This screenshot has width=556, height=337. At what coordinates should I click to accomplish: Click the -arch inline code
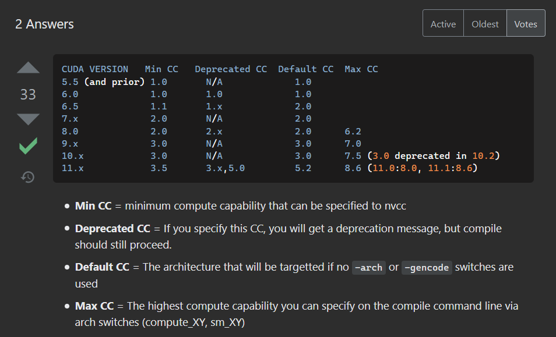click(369, 268)
